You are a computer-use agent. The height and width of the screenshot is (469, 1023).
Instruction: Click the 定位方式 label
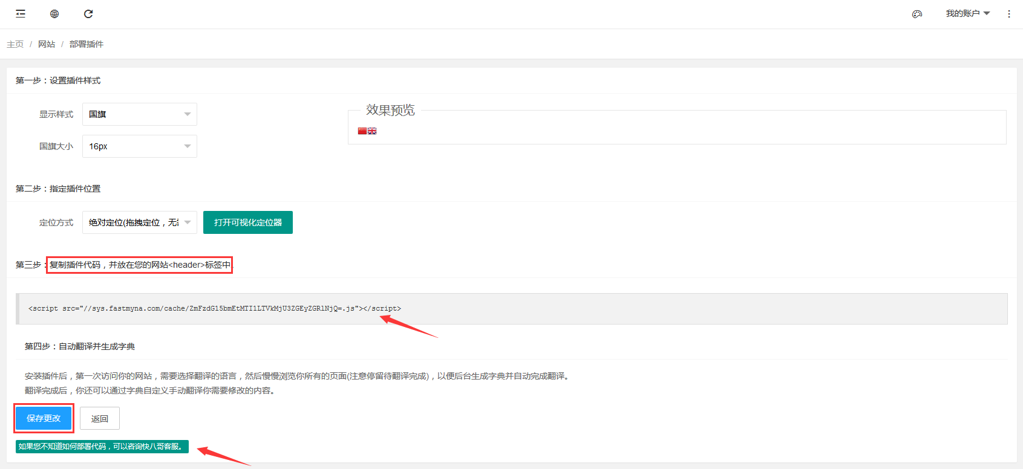(56, 222)
